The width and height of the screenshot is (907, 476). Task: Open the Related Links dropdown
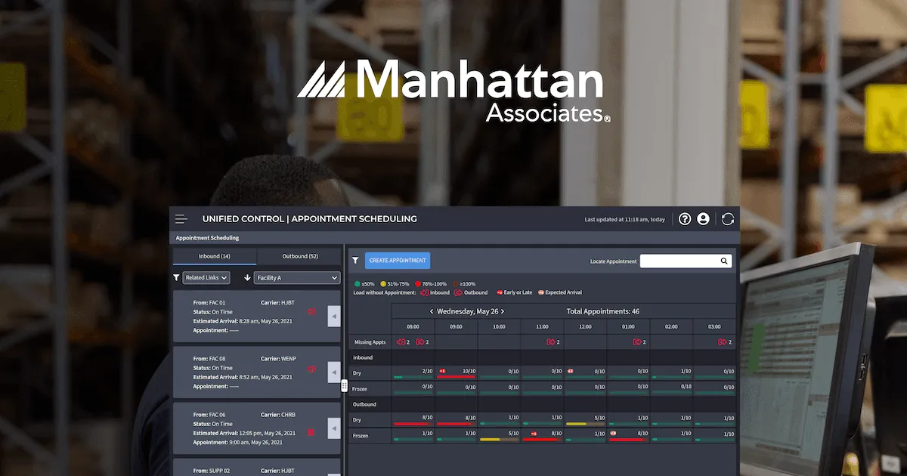206,278
